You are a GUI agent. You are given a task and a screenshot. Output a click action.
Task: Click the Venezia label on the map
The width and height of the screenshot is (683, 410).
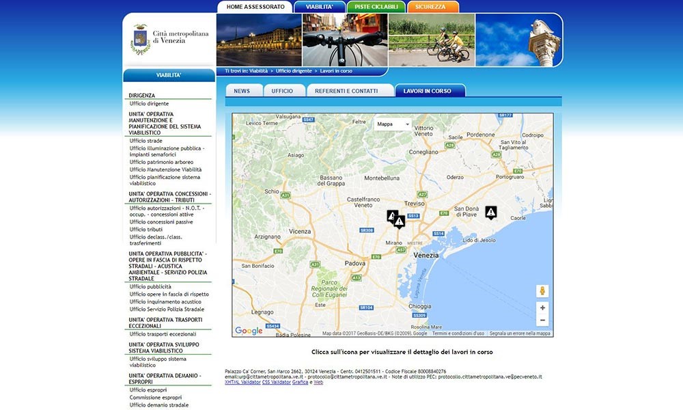point(426,256)
